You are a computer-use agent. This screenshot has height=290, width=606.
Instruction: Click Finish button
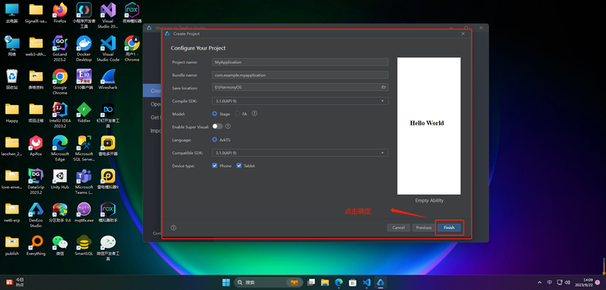(449, 228)
